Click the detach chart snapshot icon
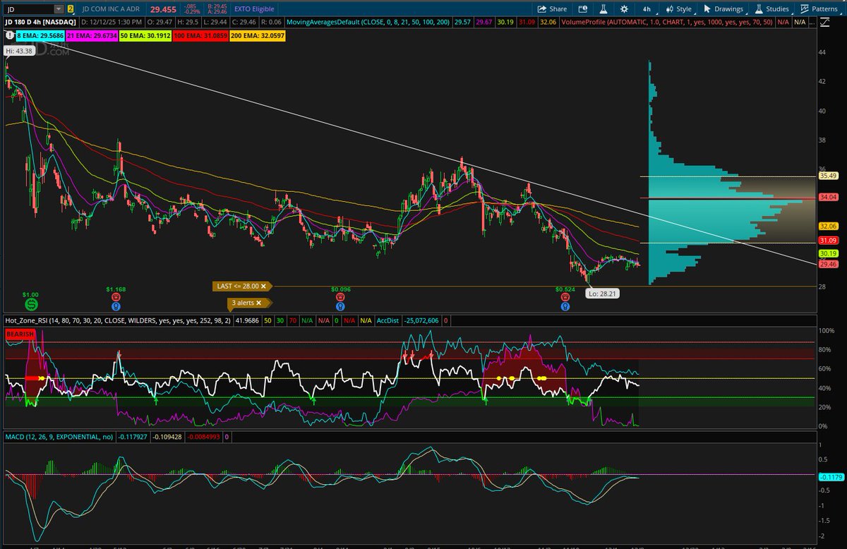 coord(584,9)
